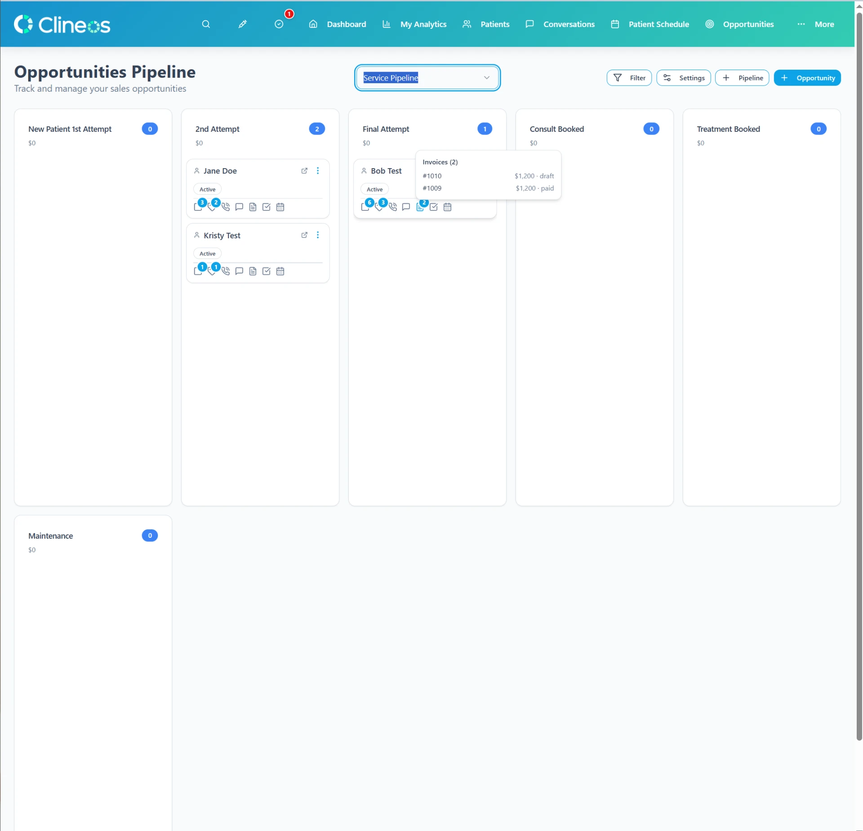This screenshot has height=831, width=863.
Task: Click the phone call icon on Jane Doe's card
Action: tap(226, 207)
